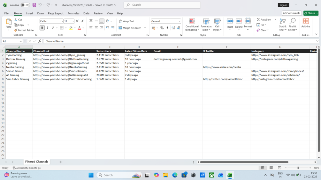Click Decrease Decimal icon

(x=179, y=28)
